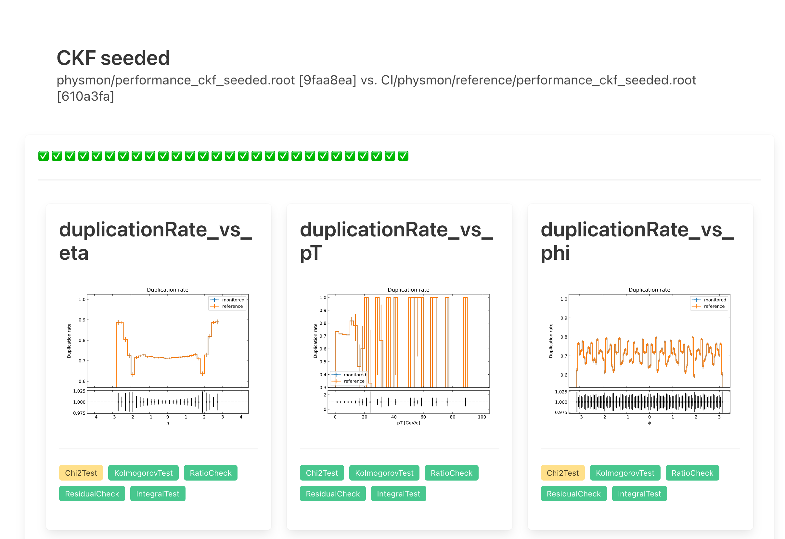Click the yellow Chi2Test badge under duplicationRate_vs_eta
785x539 pixels.
81,473
